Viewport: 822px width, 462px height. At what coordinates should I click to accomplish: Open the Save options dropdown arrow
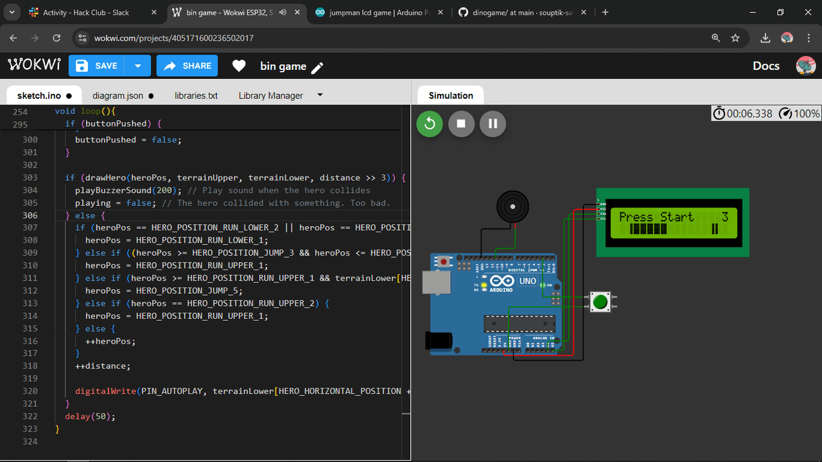(138, 66)
